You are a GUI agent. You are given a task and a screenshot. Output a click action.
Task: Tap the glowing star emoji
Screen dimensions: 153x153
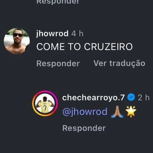[x=131, y=112]
